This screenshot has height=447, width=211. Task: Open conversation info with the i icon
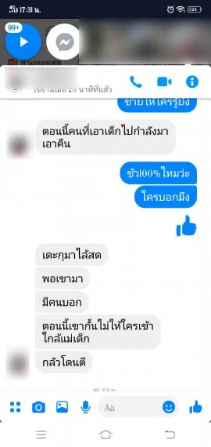tap(192, 82)
